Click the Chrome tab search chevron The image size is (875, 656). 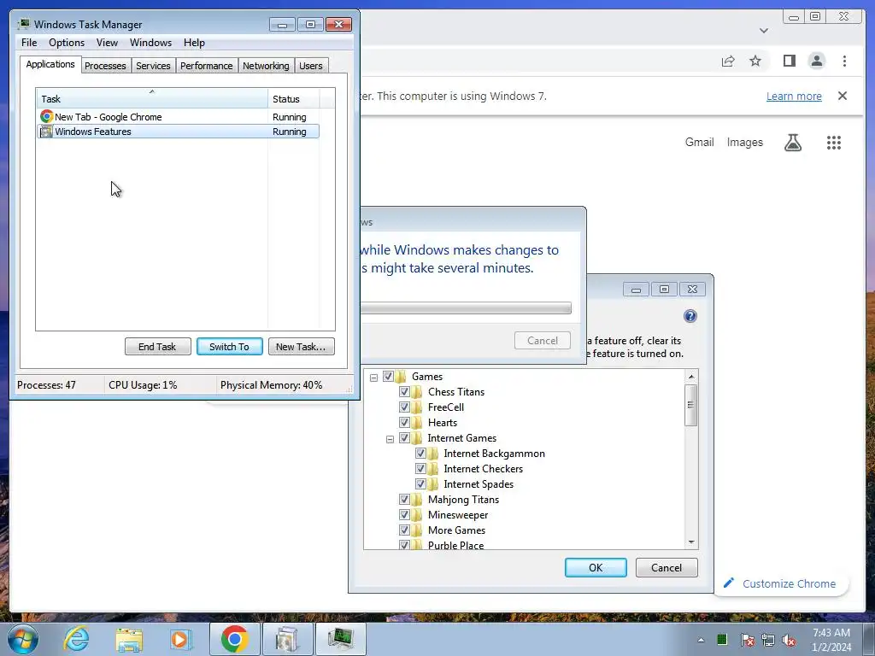click(764, 31)
